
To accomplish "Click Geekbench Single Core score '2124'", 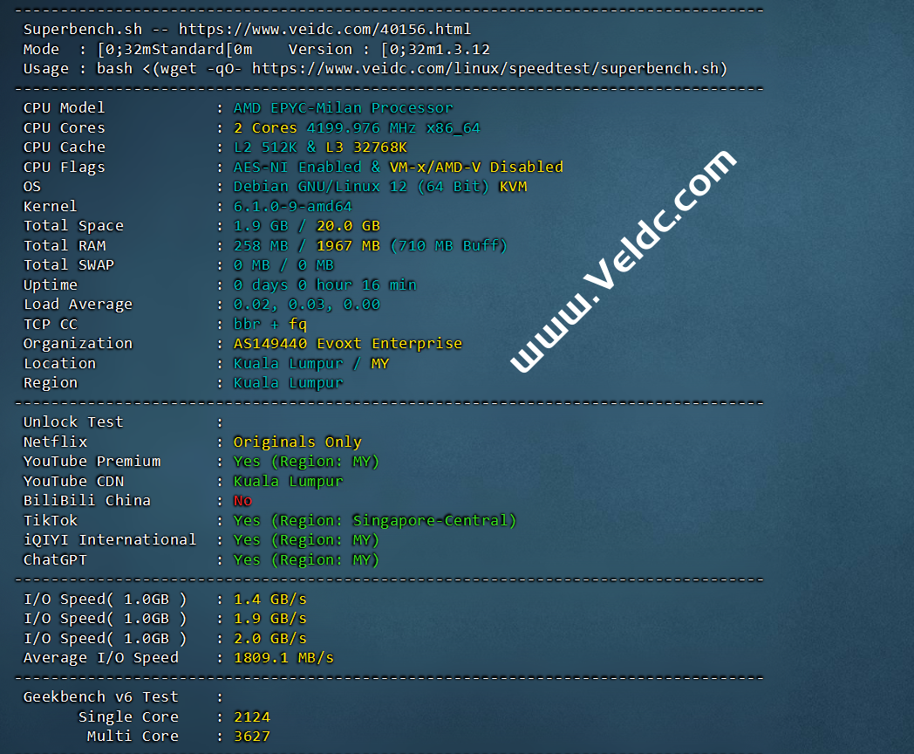I will pyautogui.click(x=252, y=716).
